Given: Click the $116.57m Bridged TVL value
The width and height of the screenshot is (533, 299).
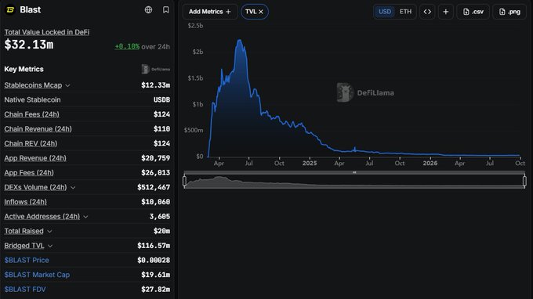Looking at the screenshot, I should (154, 246).
